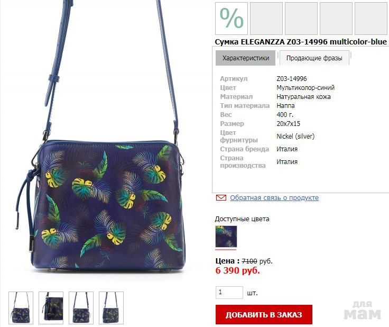Click the main bag product image
This screenshot has height=327, width=389.
tap(100, 139)
